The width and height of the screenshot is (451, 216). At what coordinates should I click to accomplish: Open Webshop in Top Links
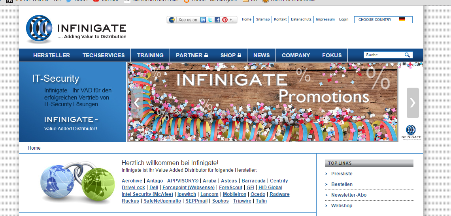(342, 206)
